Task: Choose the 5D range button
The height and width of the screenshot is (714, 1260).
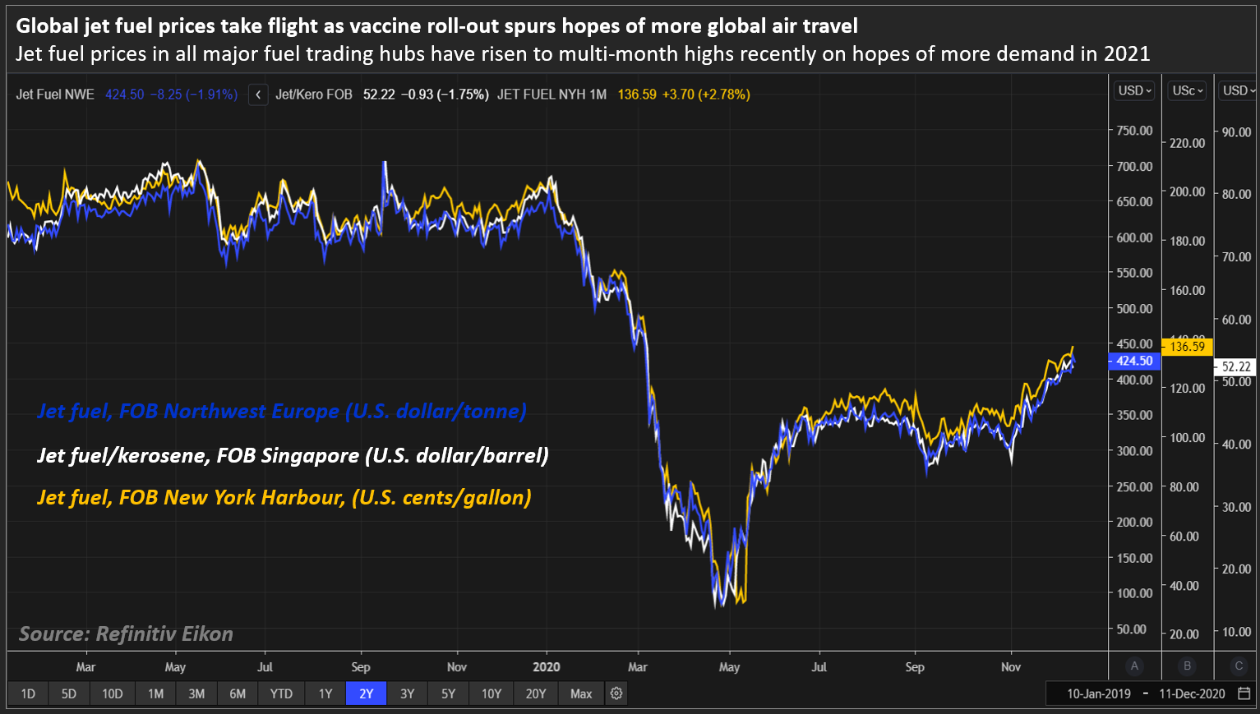Action: click(69, 693)
